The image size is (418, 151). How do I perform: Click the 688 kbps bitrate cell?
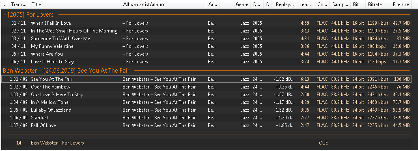pyautogui.click(x=377, y=46)
